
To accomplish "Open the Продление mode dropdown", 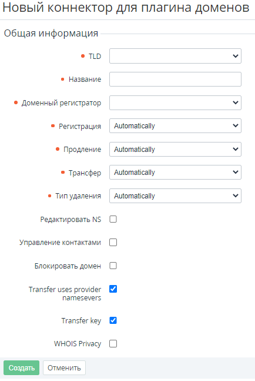I will (x=175, y=149).
